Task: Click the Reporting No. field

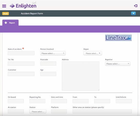Action: tap(38, 101)
